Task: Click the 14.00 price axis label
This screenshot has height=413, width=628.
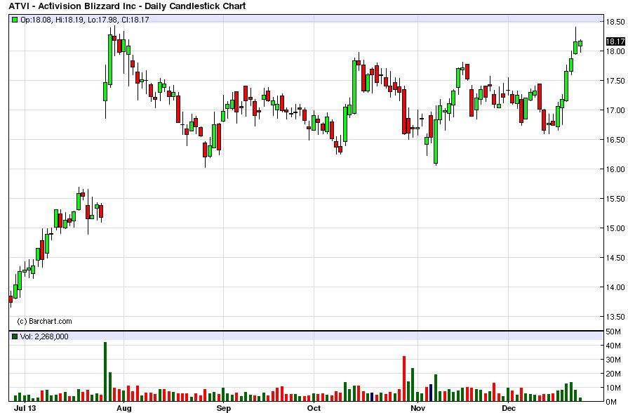Action: [x=615, y=287]
